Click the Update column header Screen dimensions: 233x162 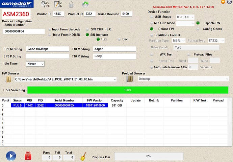coord(135,100)
